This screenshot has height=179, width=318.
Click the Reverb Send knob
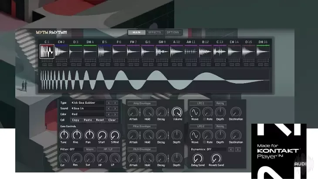(216, 158)
